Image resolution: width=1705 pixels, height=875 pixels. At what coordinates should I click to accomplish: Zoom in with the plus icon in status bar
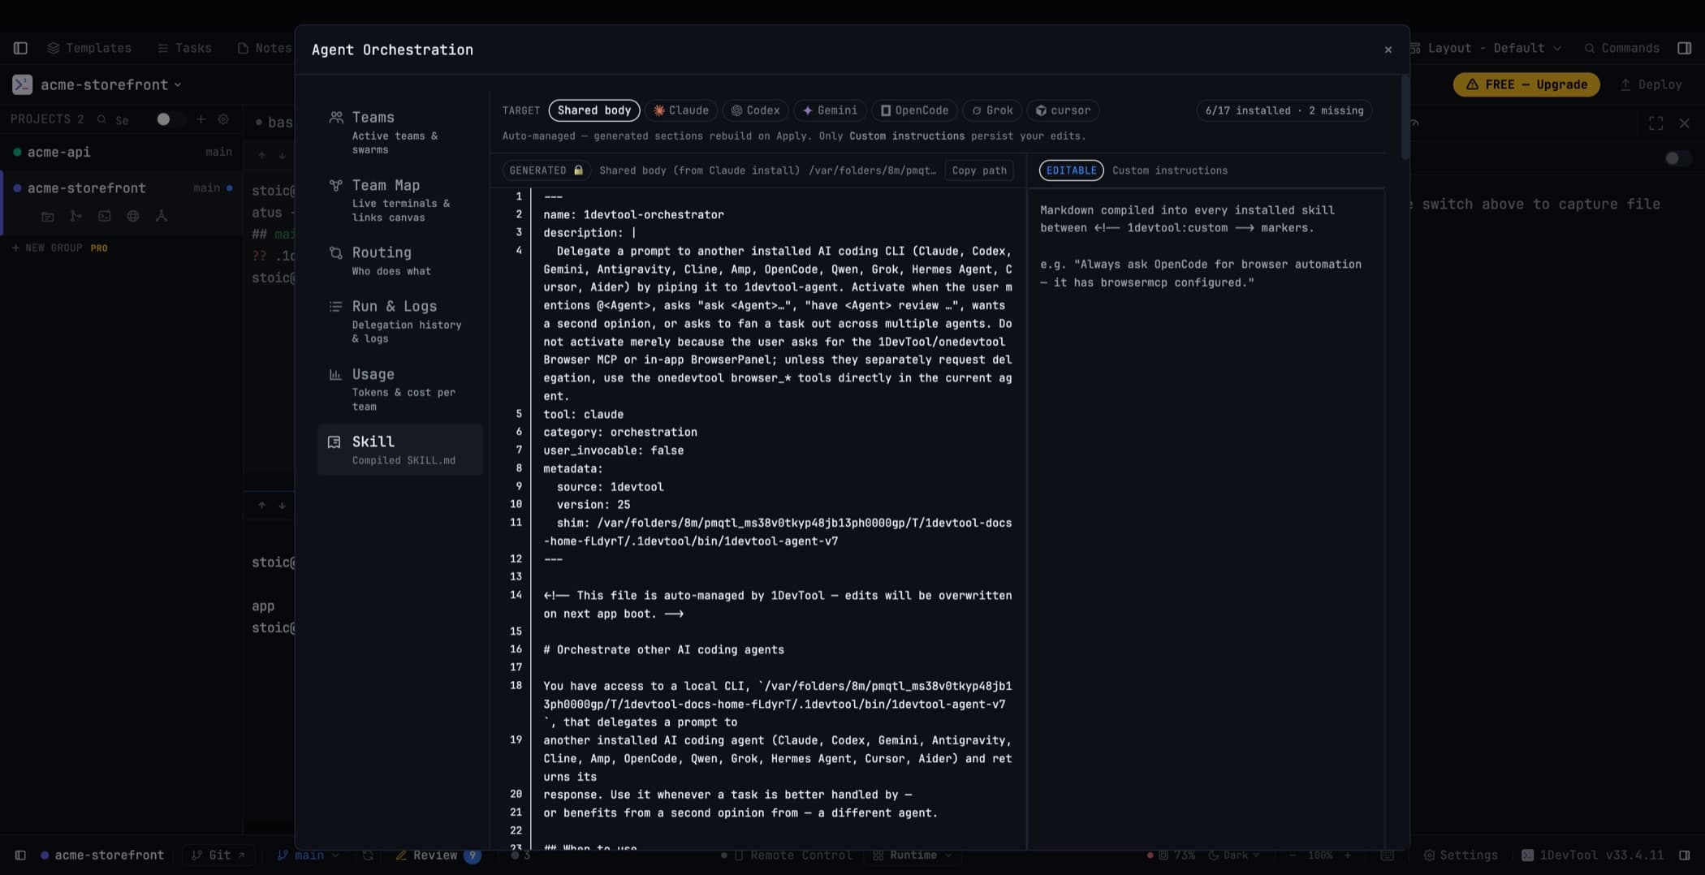click(1348, 856)
